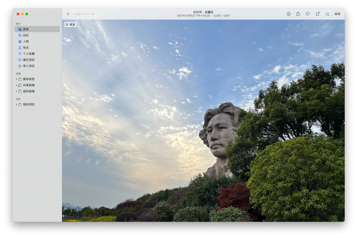Image resolution: width=357 pixels, height=238 pixels.
Task: Click the zoom slider knob
Action: [x=78, y=14]
